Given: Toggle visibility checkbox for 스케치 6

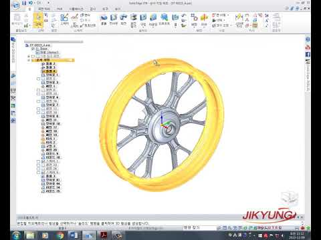Looking at the screenshot, I should [38, 173].
